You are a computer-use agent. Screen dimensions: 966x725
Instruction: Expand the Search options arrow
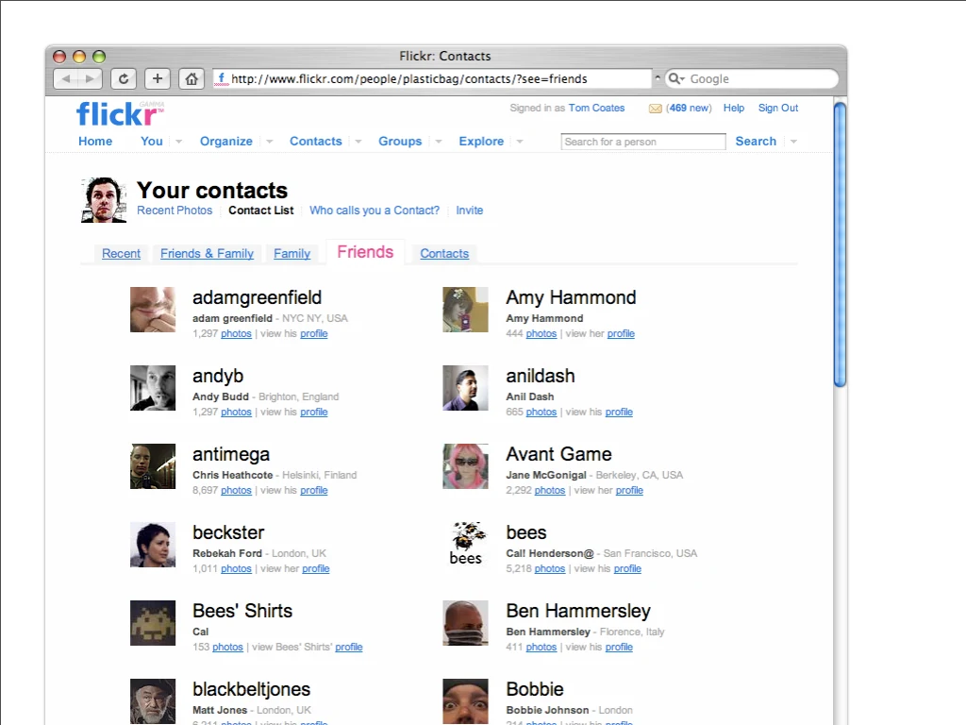793,142
